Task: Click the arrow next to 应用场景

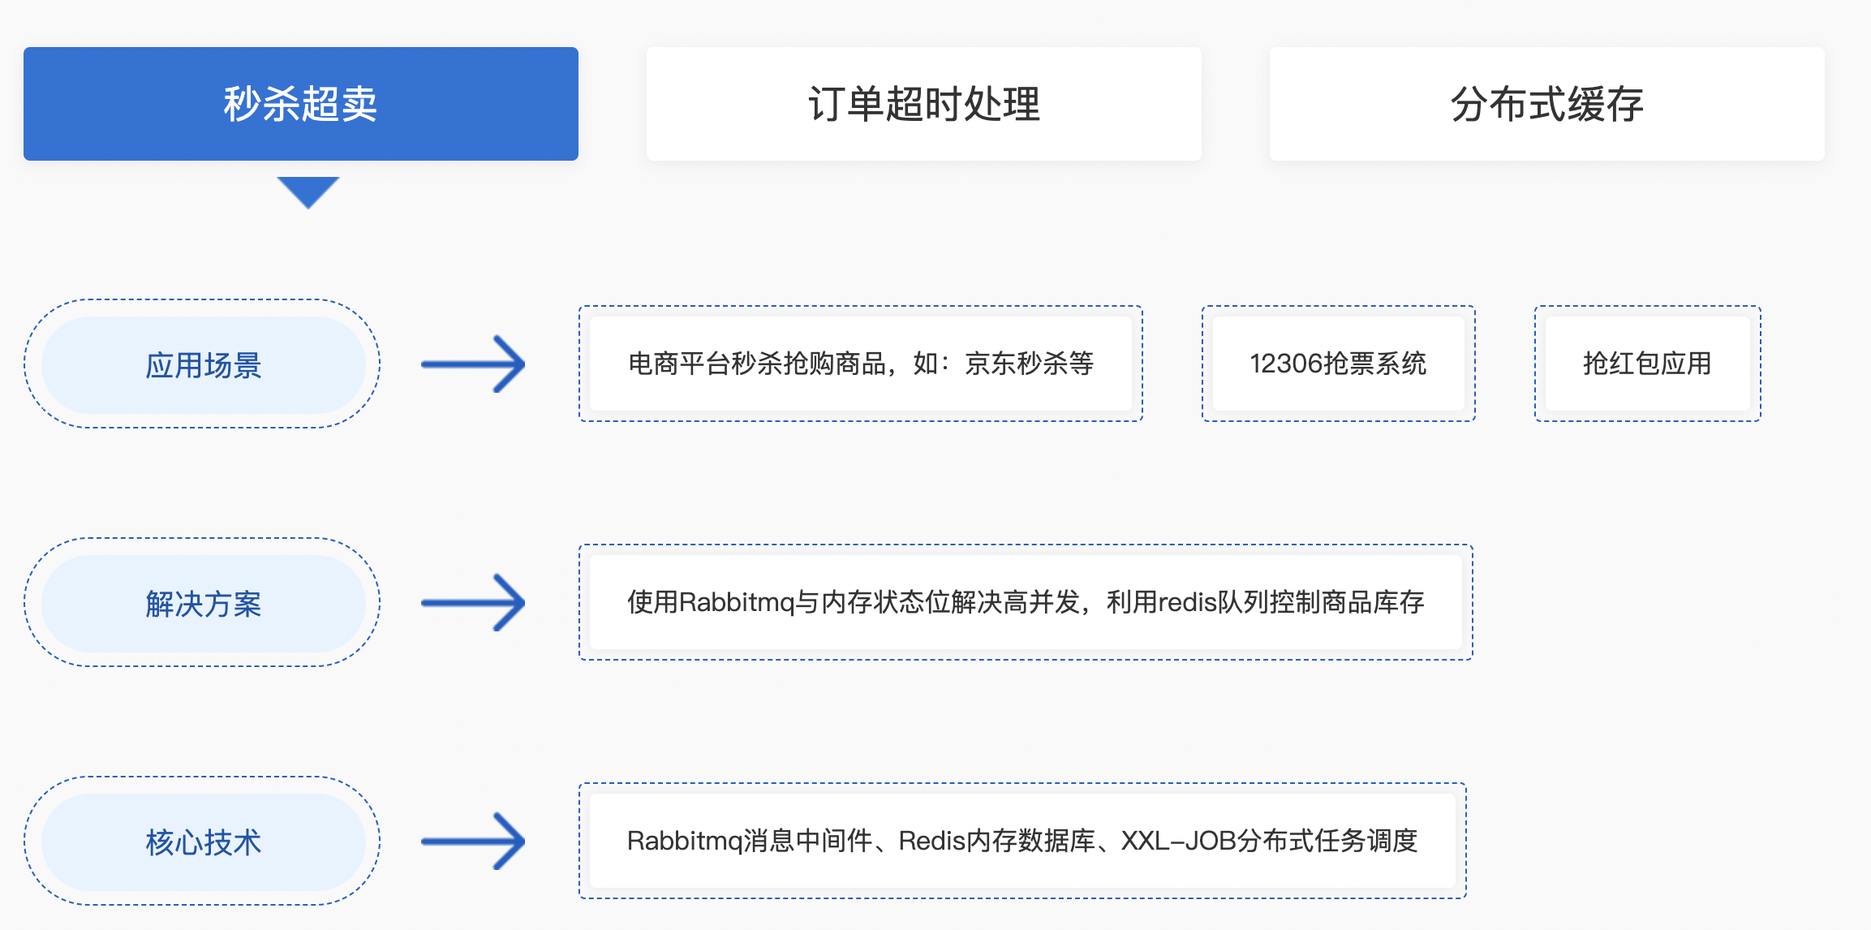Action: (474, 364)
